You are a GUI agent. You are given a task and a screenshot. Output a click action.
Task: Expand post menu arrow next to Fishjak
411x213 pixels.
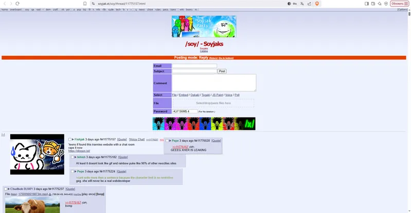point(73,140)
